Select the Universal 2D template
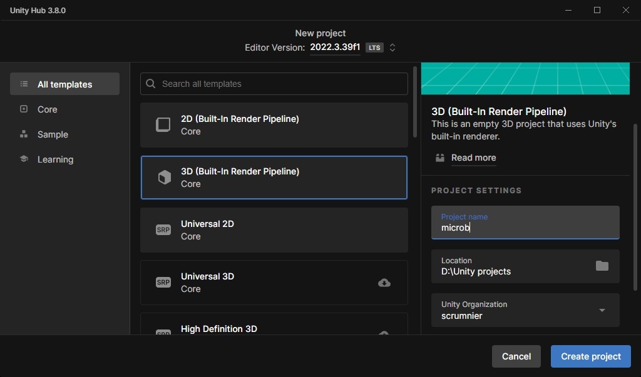The image size is (641, 377). coord(274,230)
